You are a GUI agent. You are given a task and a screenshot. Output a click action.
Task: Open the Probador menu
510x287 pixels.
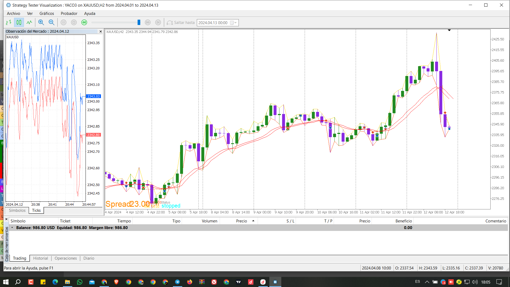(69, 14)
